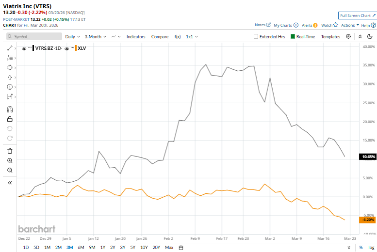Open the Fibonacci/list annotation tool
Screen dimensions: 377x252
pos(10,58)
